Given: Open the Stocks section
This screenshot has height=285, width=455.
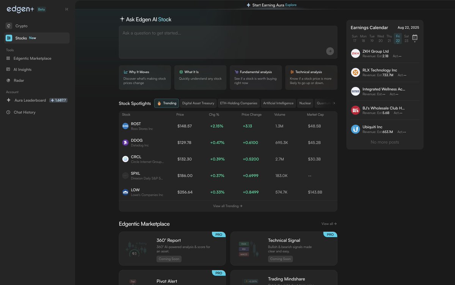Looking at the screenshot, I should (x=37, y=38).
